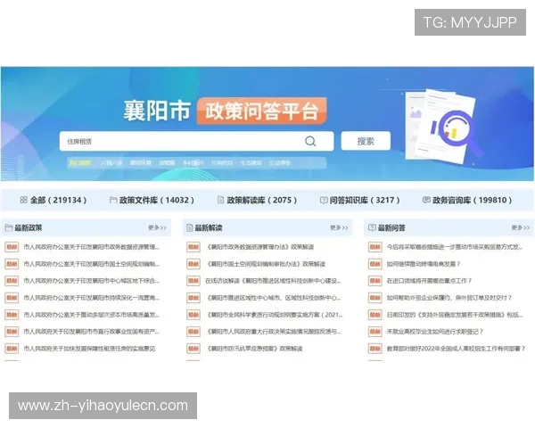Open 《襄阳市人民政府重大行政决策实施情况 row
This screenshot has width=535, height=428.
pos(274,332)
